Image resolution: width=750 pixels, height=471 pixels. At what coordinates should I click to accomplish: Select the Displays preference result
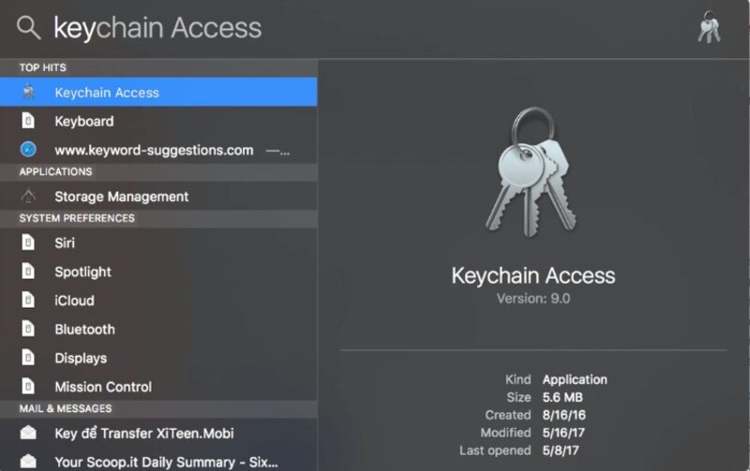tap(158, 358)
